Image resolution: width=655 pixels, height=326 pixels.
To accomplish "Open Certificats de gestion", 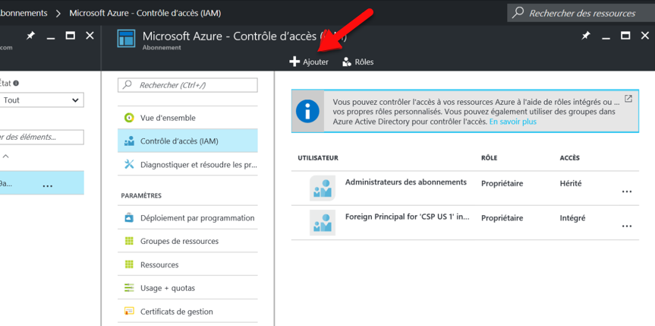I will point(187,312).
